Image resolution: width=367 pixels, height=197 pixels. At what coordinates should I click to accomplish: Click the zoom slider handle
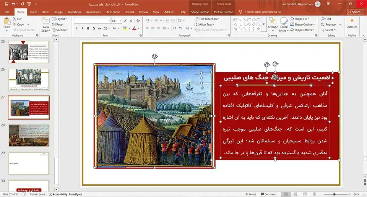click(x=335, y=194)
